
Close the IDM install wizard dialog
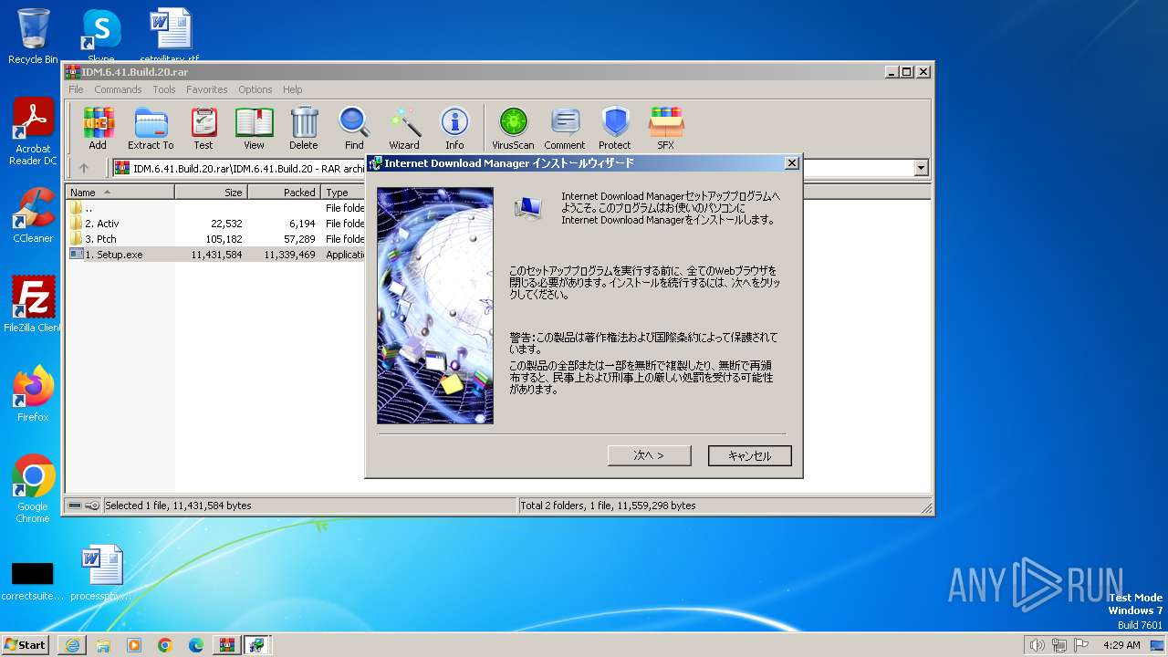point(792,163)
